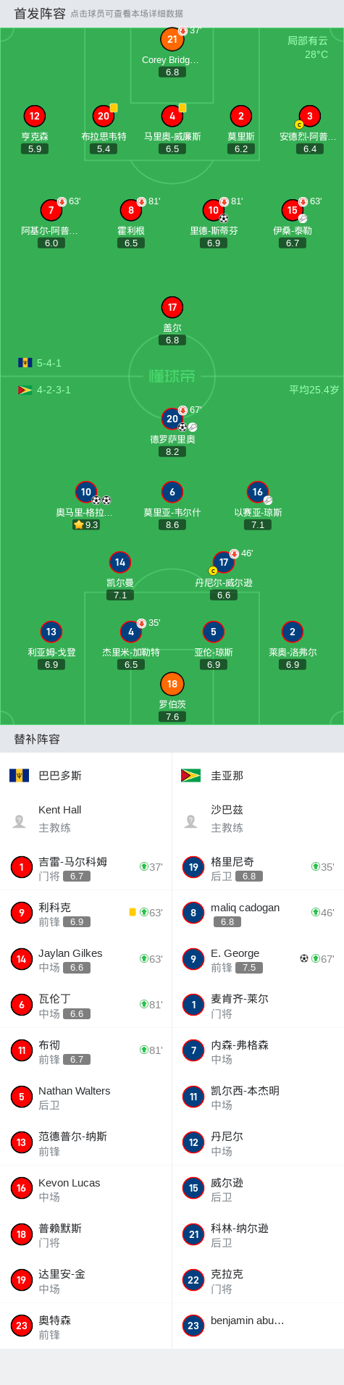This screenshot has height=1385, width=344.
Task: Open coach Kent Hall avatar
Action: [x=20, y=821]
